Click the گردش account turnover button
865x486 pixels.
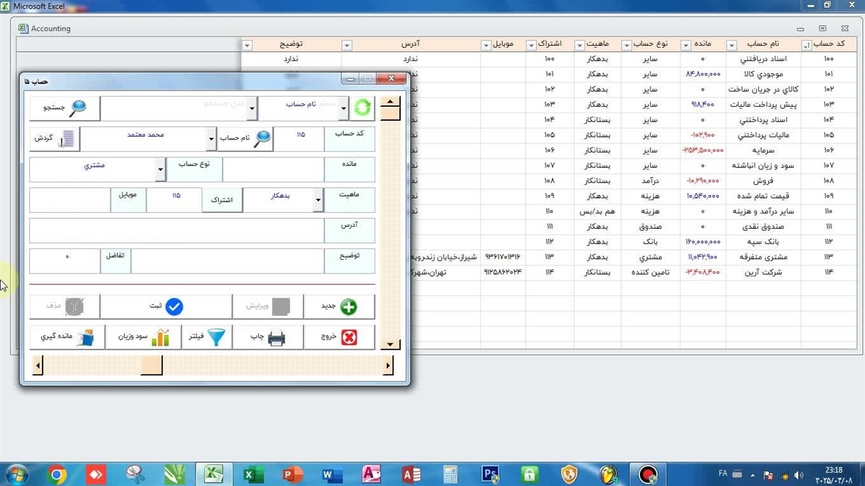point(55,138)
